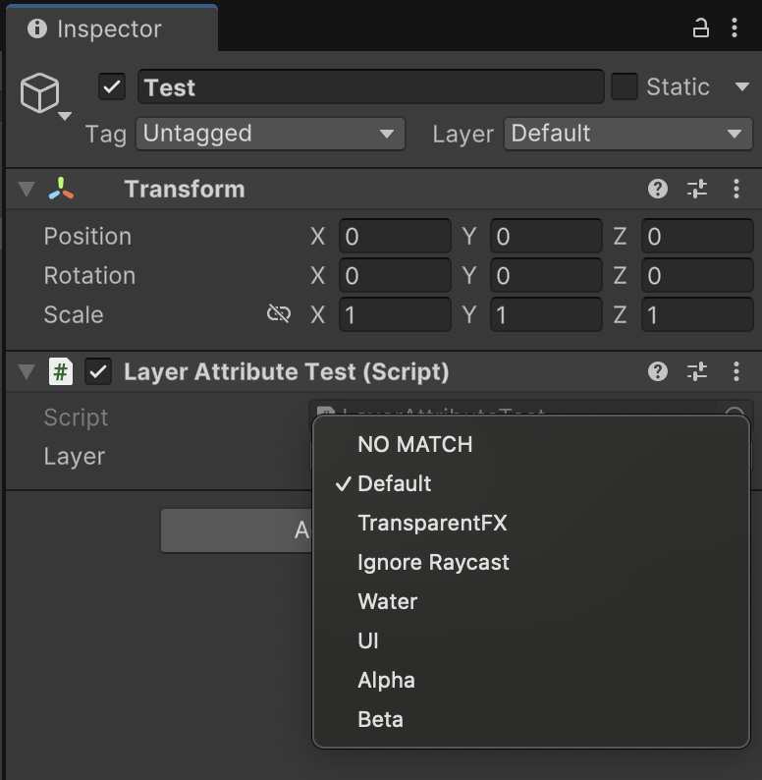Click the Scale label
Viewport: 762px width, 780px height.
click(x=74, y=315)
